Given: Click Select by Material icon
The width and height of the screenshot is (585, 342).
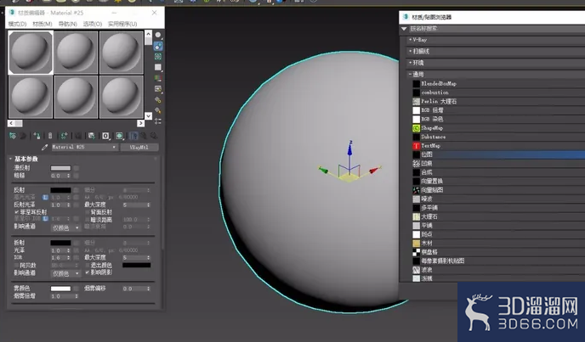Looking at the screenshot, I should coord(158,110).
